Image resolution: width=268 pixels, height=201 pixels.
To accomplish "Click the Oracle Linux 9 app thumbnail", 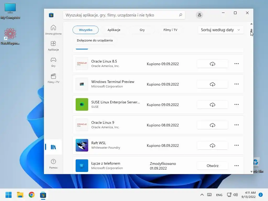I will [82, 125].
